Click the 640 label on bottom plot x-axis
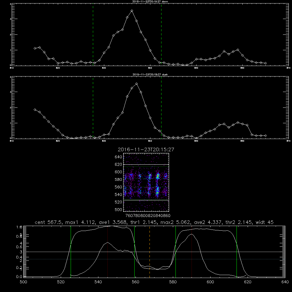The height and width of the screenshot is (292, 292). tap(285, 282)
